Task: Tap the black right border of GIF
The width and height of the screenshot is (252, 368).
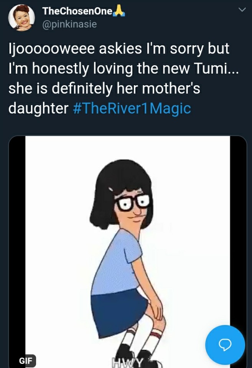Action: pyautogui.click(x=238, y=230)
